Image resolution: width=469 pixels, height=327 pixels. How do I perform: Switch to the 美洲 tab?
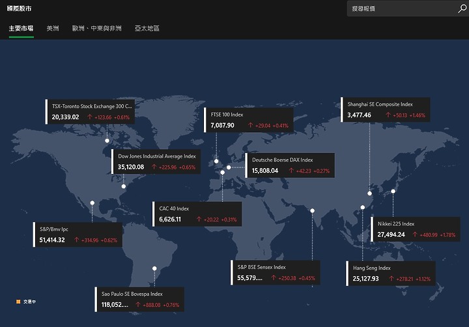point(53,29)
